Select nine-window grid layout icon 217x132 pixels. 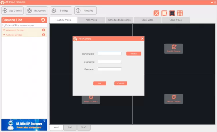180,13
